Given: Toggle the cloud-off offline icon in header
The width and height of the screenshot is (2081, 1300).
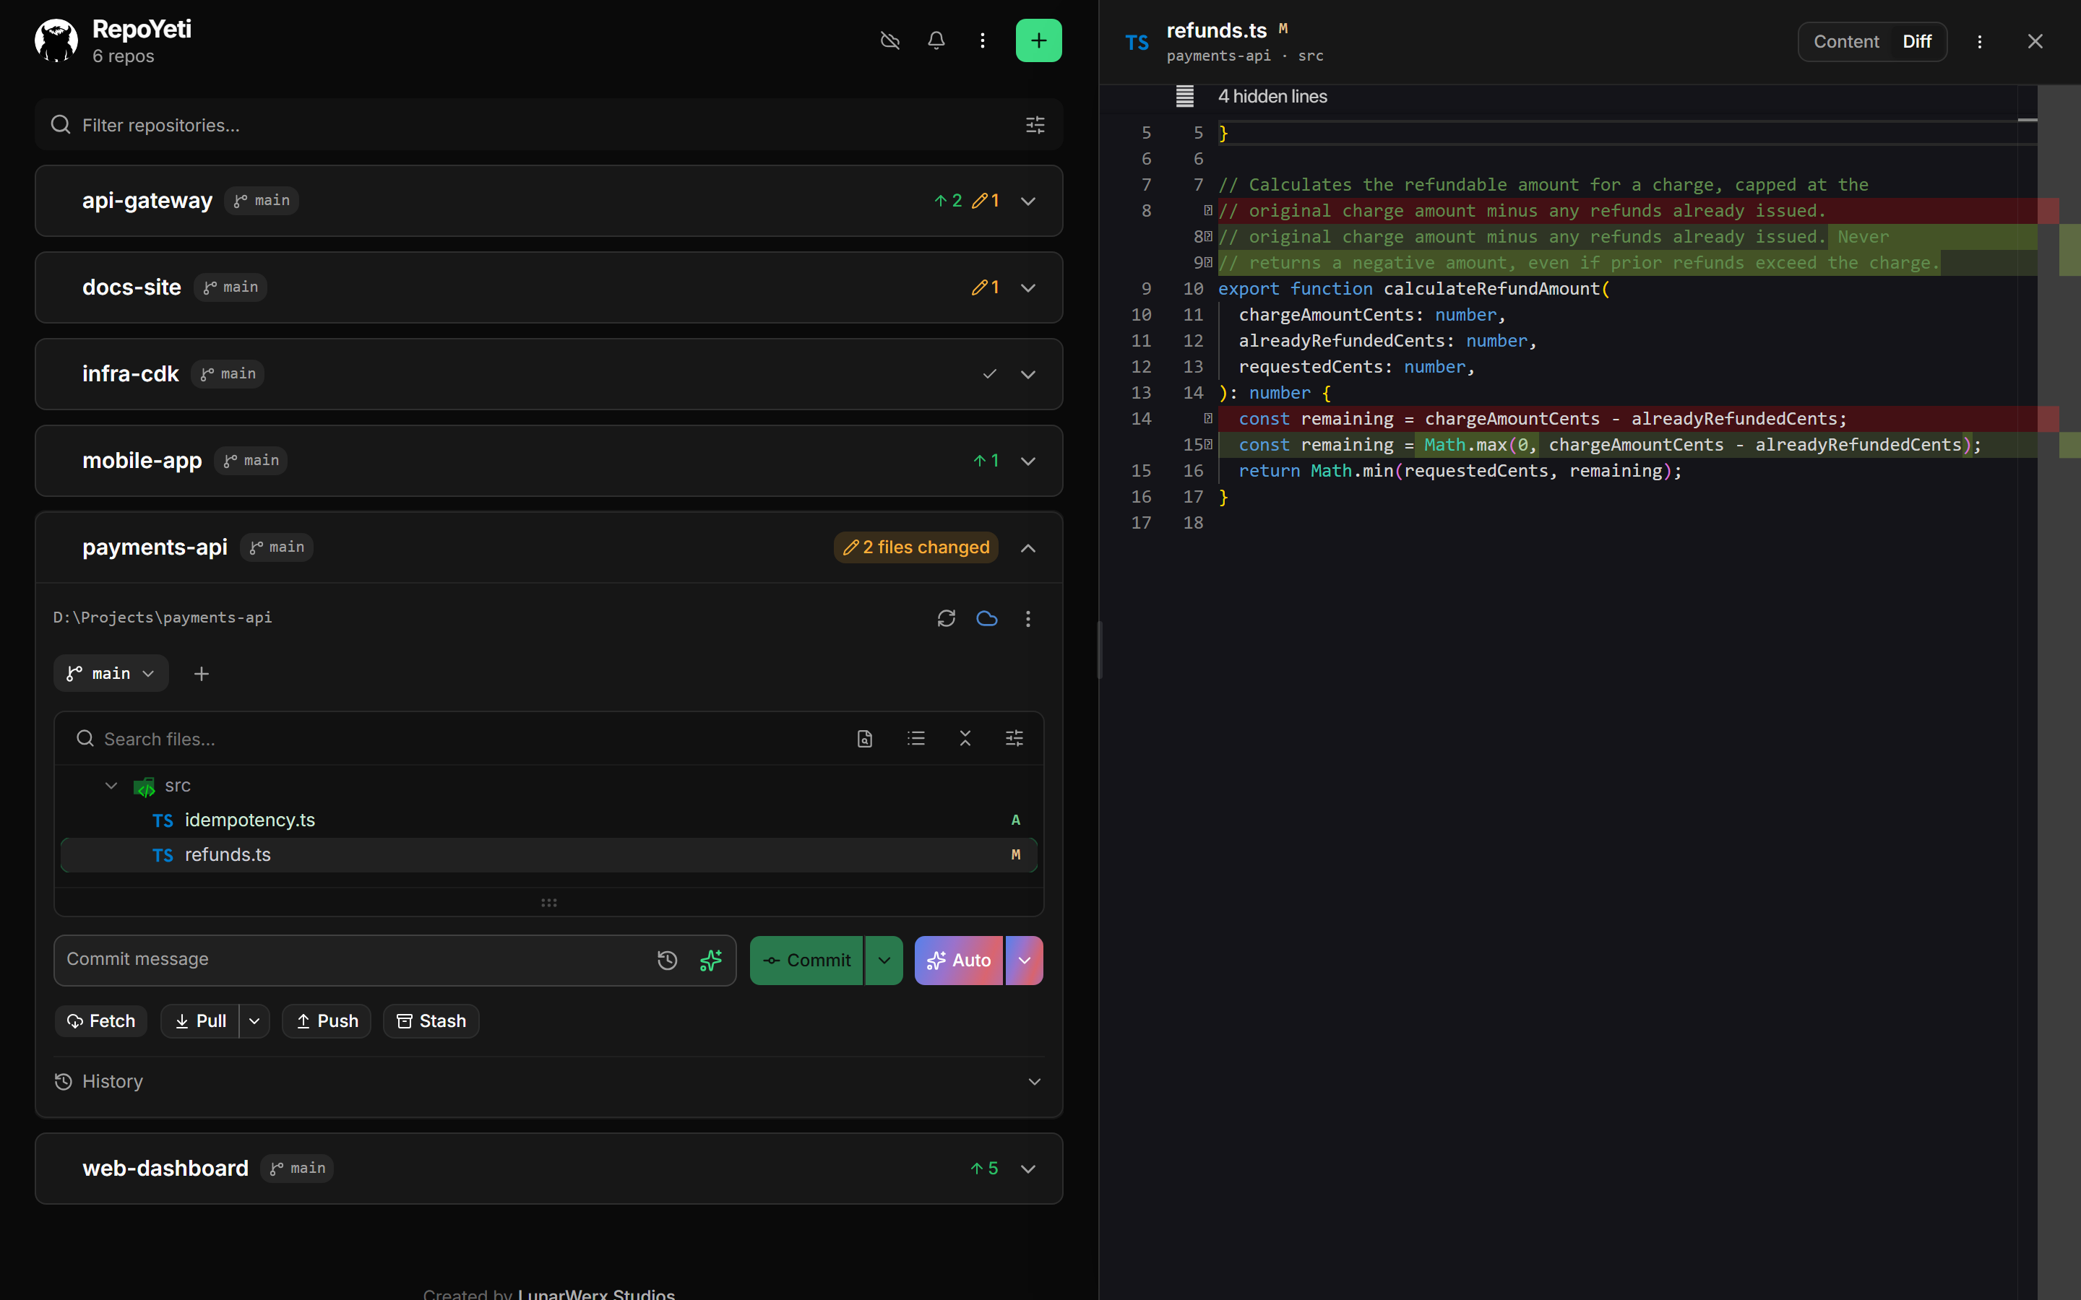Looking at the screenshot, I should coord(890,40).
